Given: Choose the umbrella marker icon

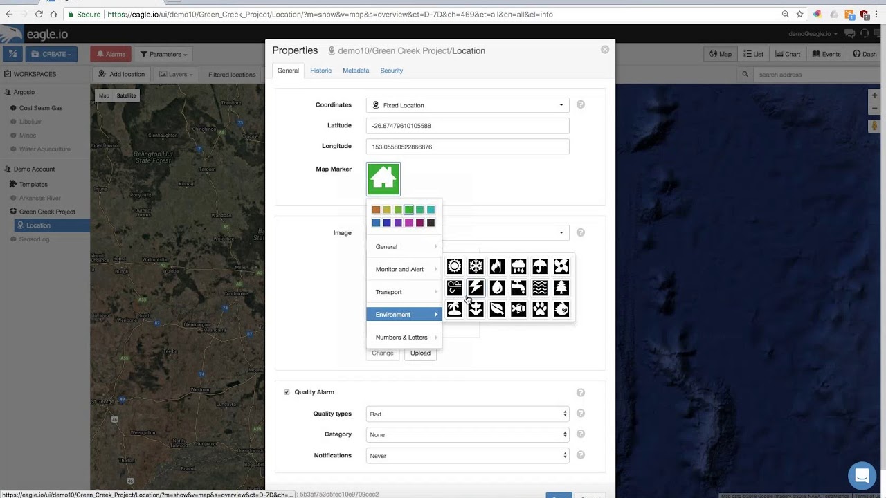Looking at the screenshot, I should [540, 266].
